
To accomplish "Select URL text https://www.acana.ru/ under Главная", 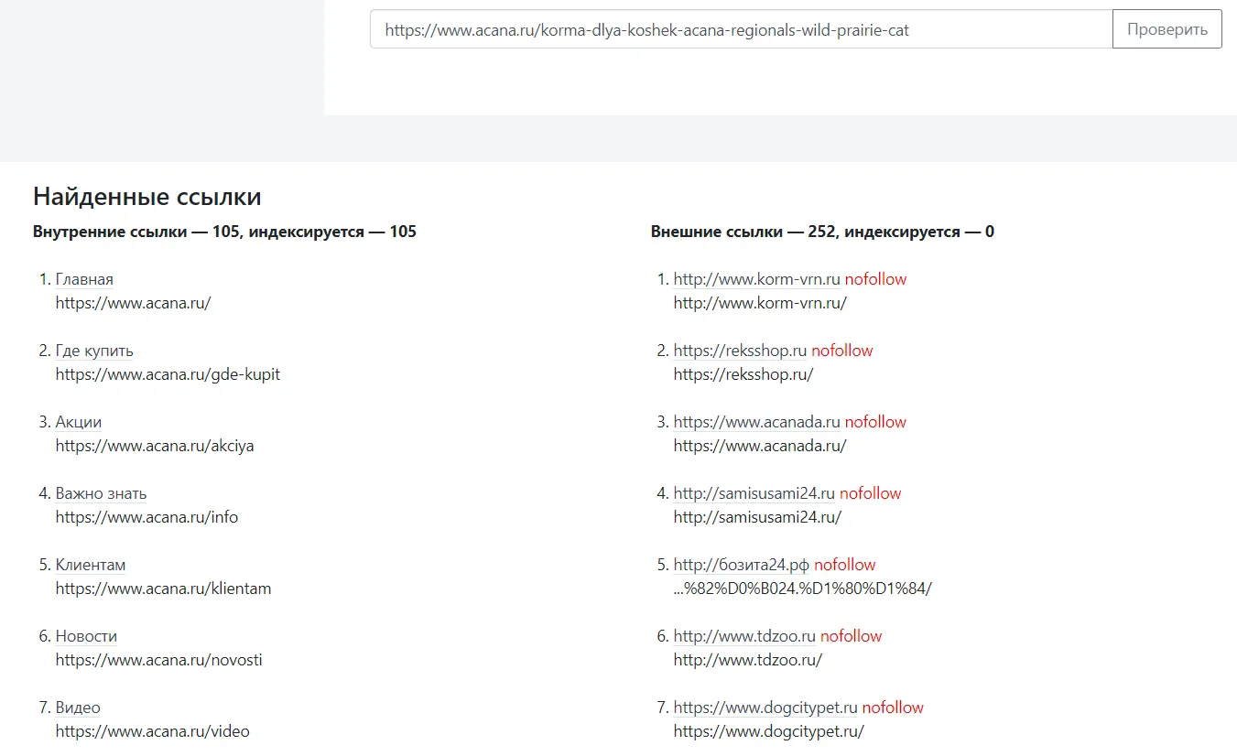I will [133, 303].
